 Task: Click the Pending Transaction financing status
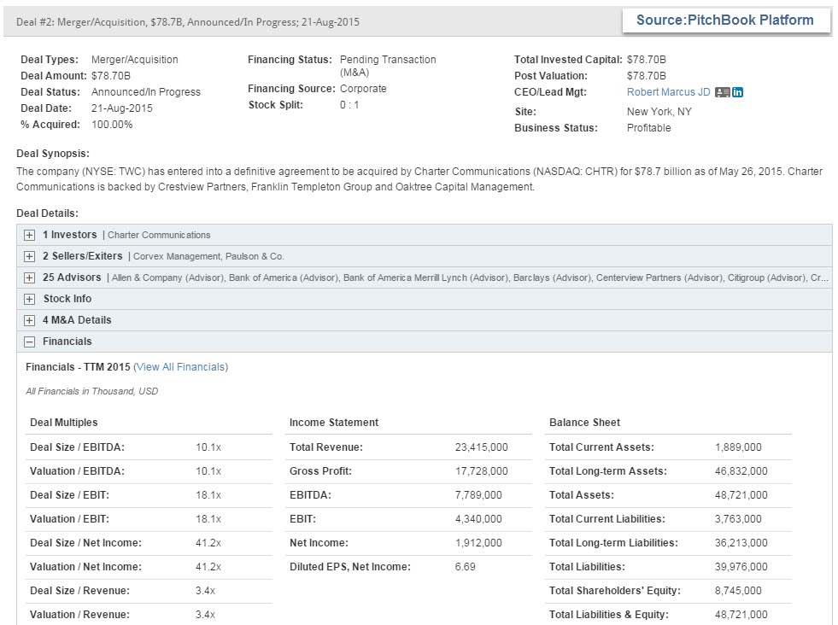[x=388, y=66]
